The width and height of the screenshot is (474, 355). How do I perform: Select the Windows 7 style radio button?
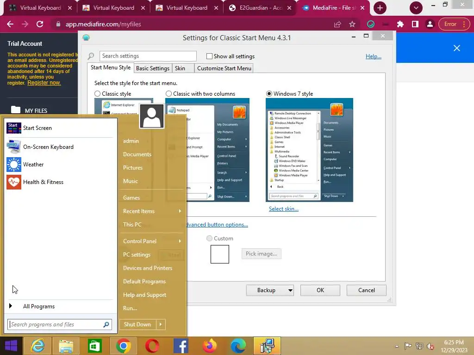(269, 94)
